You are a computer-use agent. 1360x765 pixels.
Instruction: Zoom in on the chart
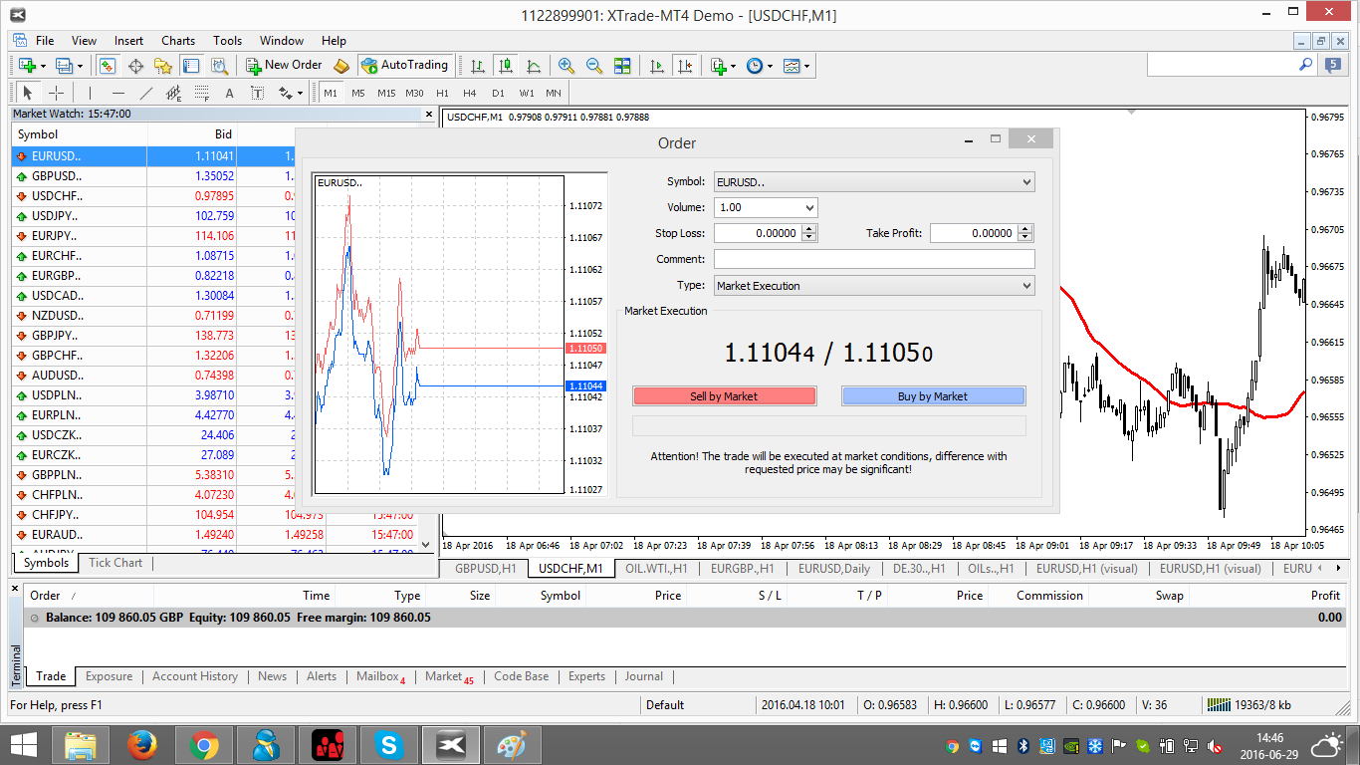567,66
